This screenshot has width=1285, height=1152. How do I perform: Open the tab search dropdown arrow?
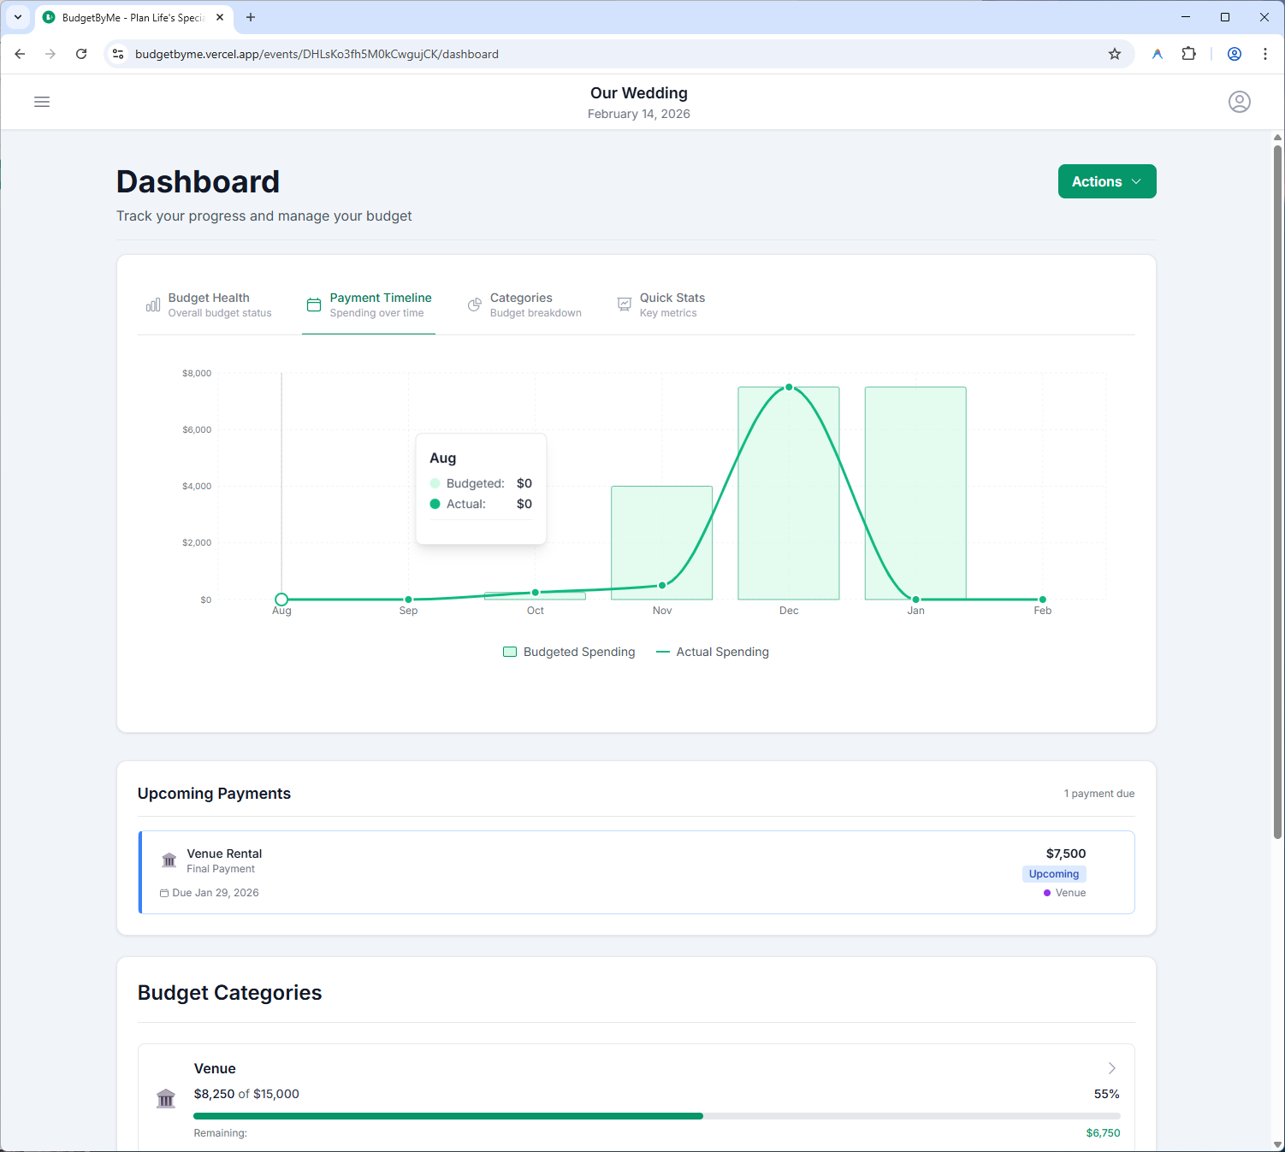17,17
